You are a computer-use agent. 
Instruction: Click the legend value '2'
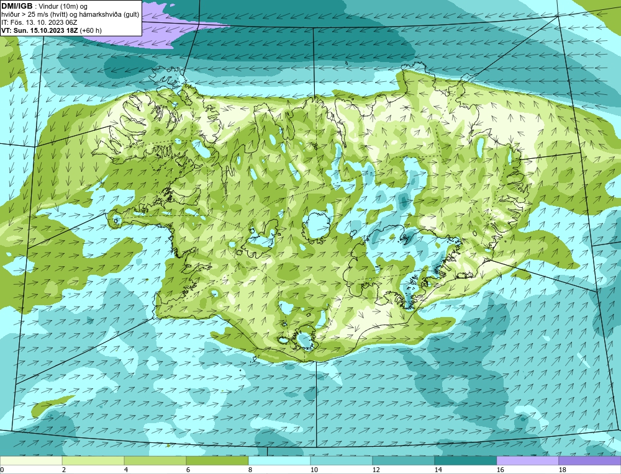pyautogui.click(x=65, y=470)
